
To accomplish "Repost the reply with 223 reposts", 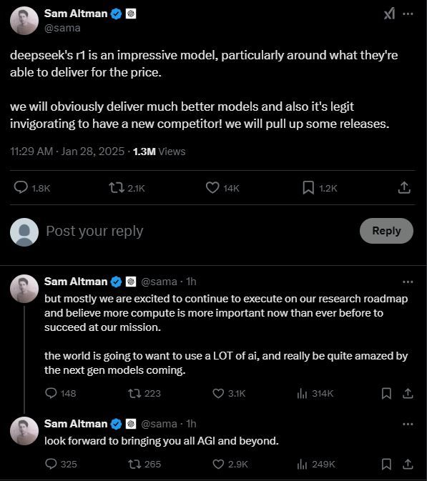I will [x=134, y=393].
